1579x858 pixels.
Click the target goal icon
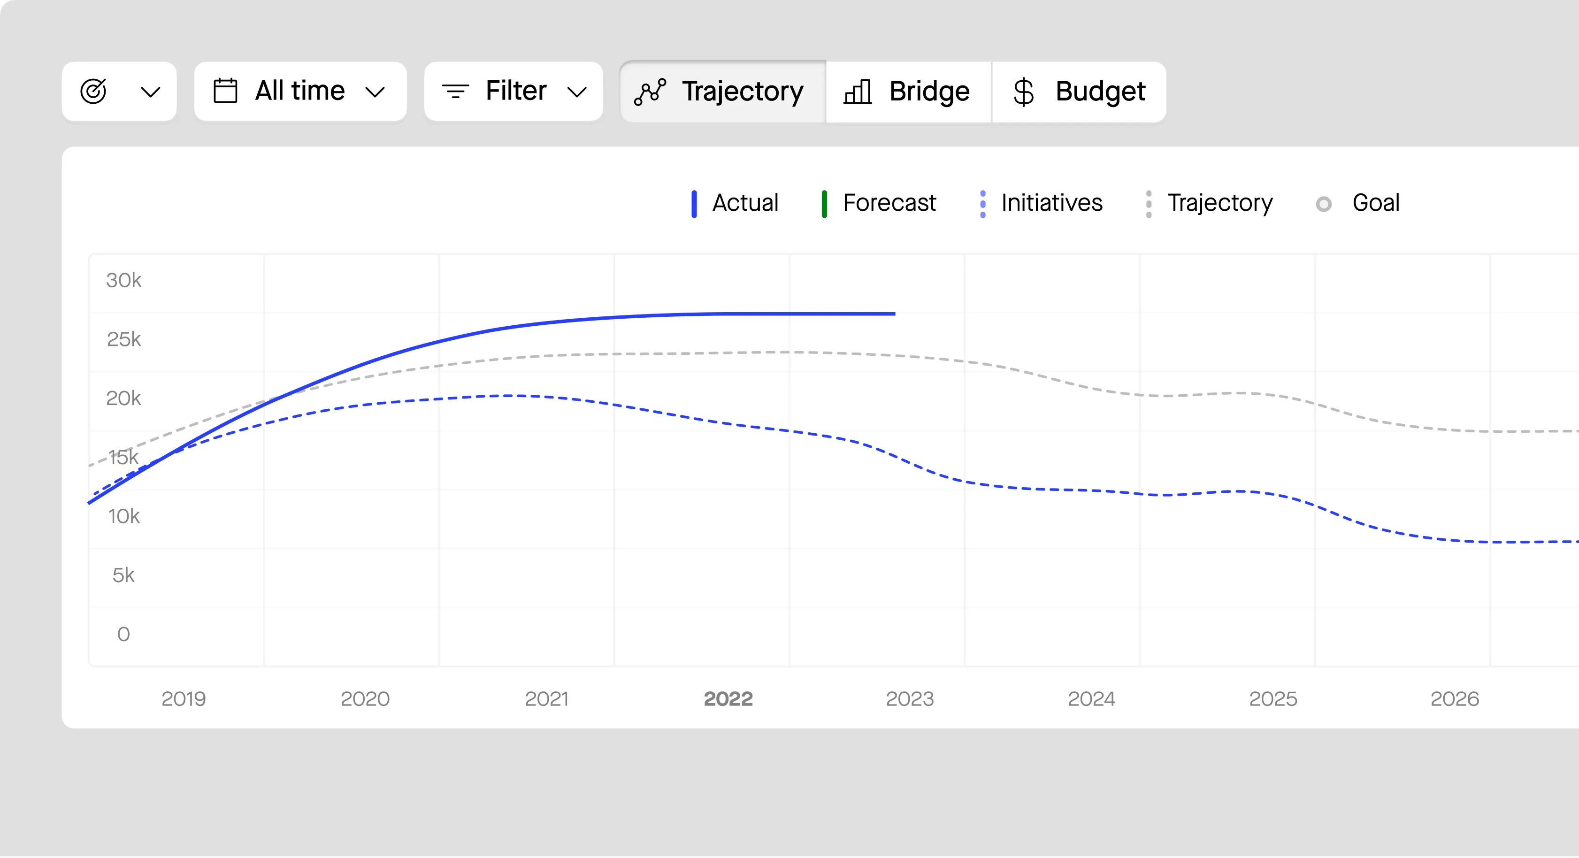click(x=93, y=92)
